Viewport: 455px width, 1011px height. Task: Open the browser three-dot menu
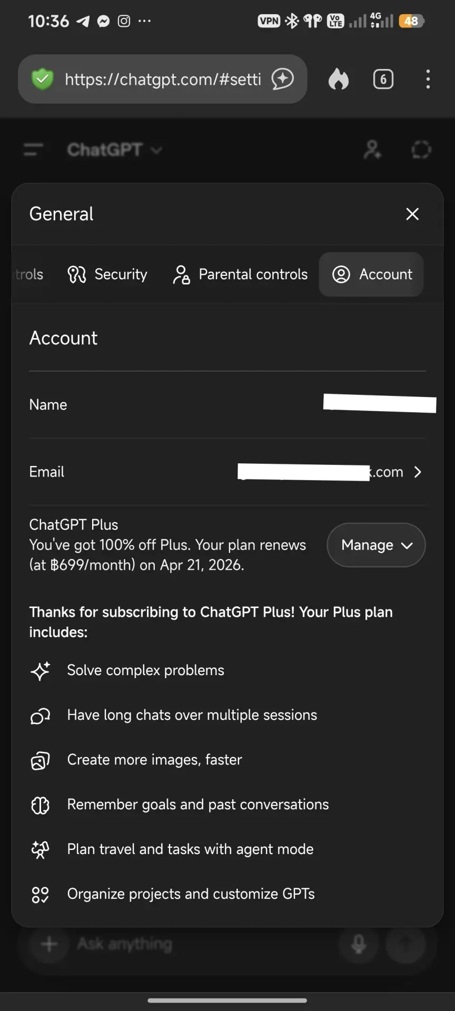pyautogui.click(x=428, y=80)
